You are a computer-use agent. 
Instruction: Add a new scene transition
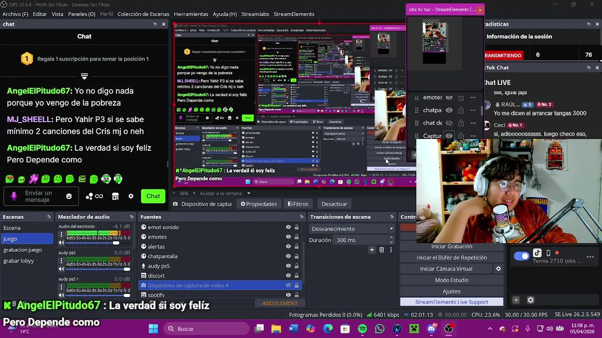point(372,250)
